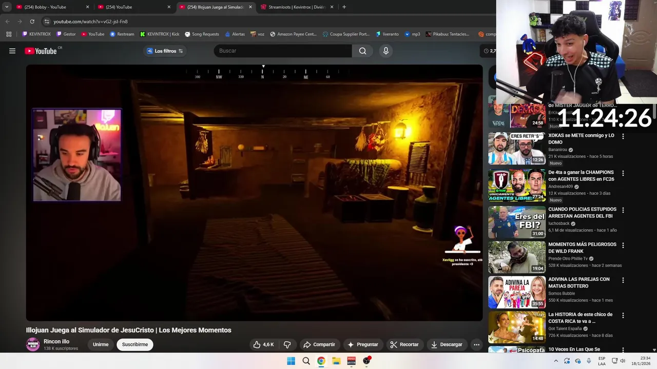Open the XOKAS se METE conmigo thumbnail
657x369 pixels.
(x=516, y=149)
